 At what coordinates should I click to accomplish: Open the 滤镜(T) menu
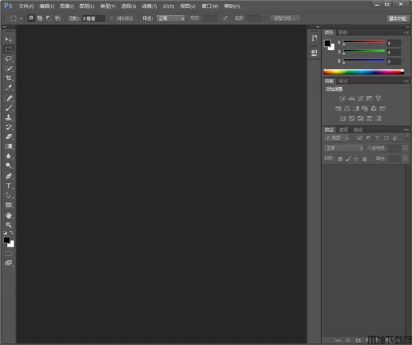pos(149,6)
